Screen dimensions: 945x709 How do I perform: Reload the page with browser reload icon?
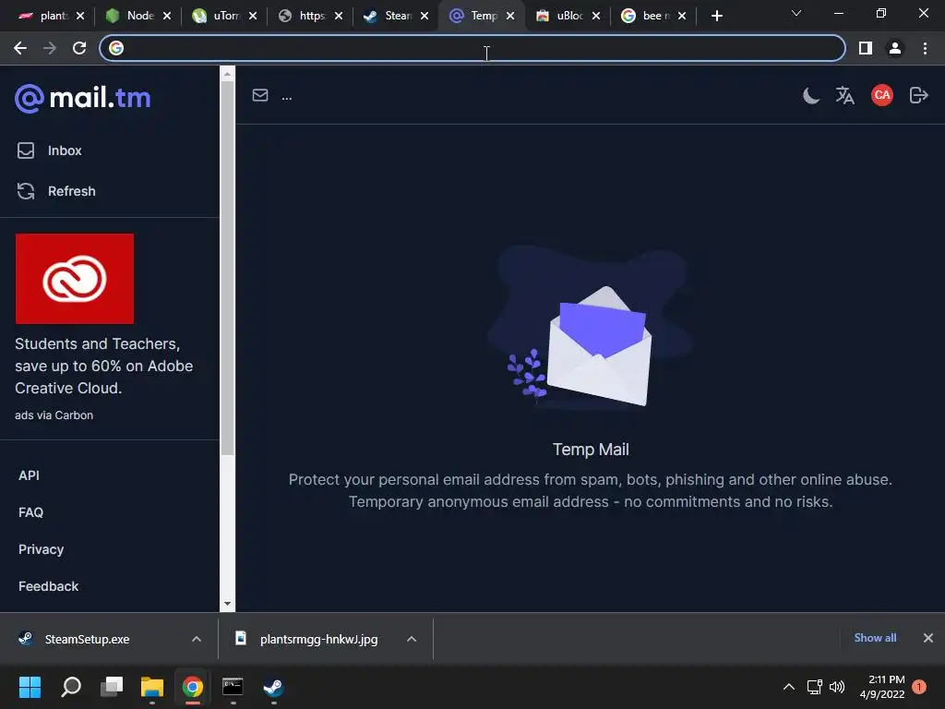click(x=79, y=48)
